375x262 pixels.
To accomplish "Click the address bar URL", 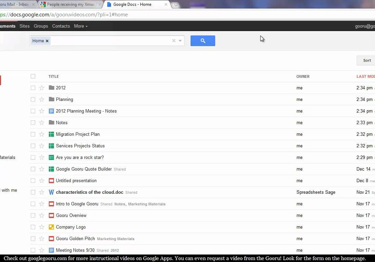I will 64,15.
